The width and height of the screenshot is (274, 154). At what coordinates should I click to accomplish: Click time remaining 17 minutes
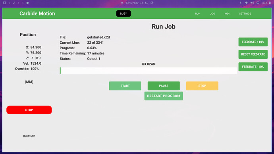pyautogui.click(x=96, y=54)
